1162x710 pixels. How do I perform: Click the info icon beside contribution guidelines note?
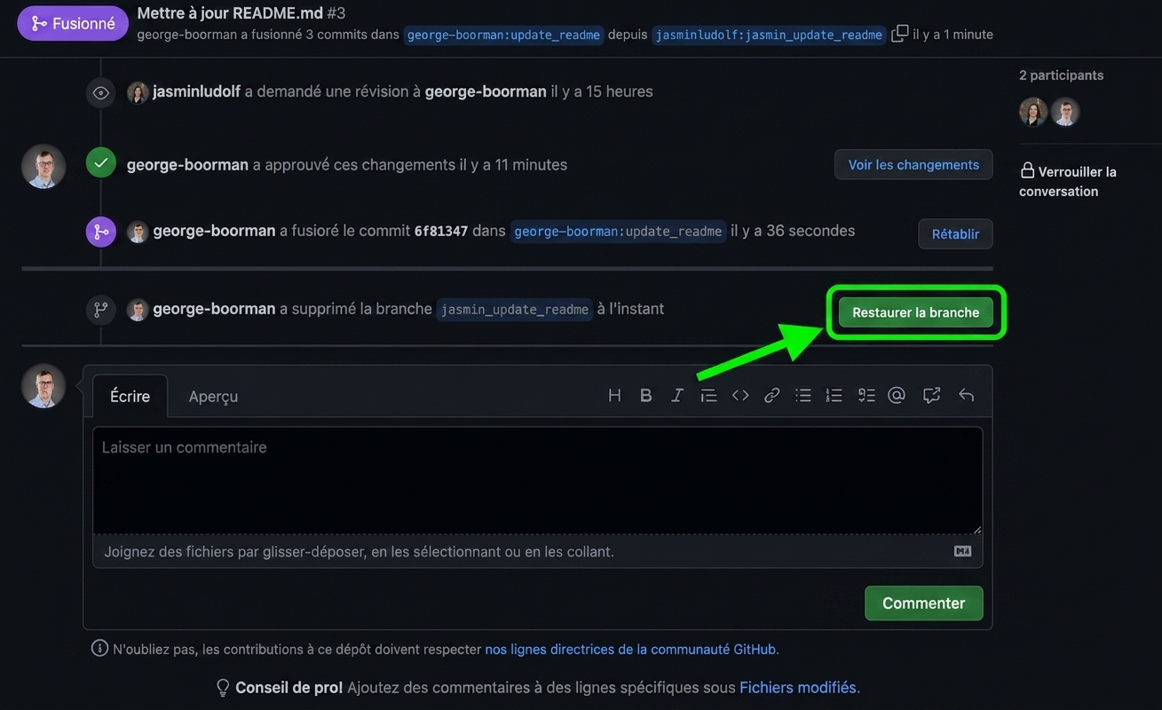click(100, 648)
